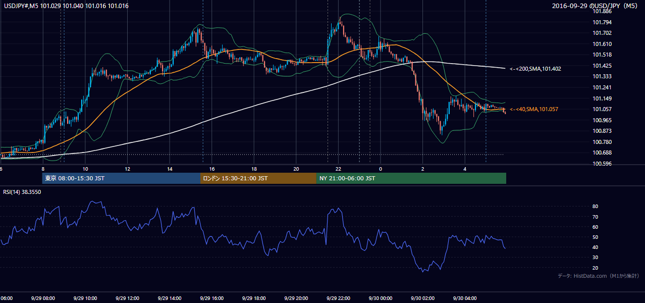This screenshot has width=645, height=303.
Task: Click the 9/30 04:00 time label
Action: pos(464,298)
